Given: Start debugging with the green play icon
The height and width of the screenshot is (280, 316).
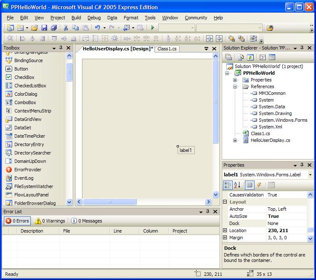Looking at the screenshot, I should pos(153,28).
